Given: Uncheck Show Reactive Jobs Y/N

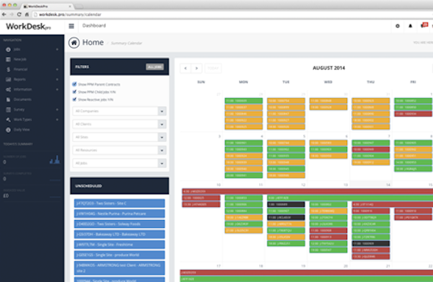Looking at the screenshot, I should 74,100.
